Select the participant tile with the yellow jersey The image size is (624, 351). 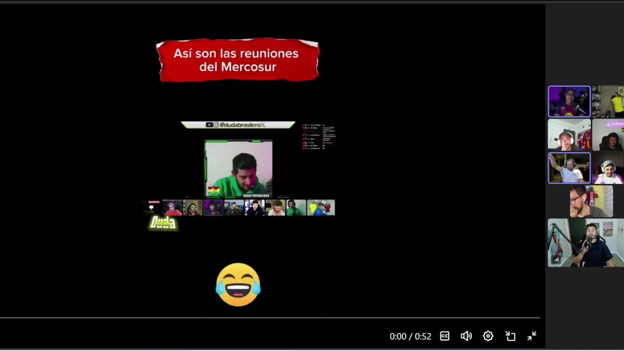click(608, 101)
